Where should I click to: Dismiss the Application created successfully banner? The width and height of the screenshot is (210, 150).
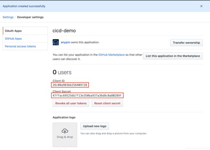[201, 6]
